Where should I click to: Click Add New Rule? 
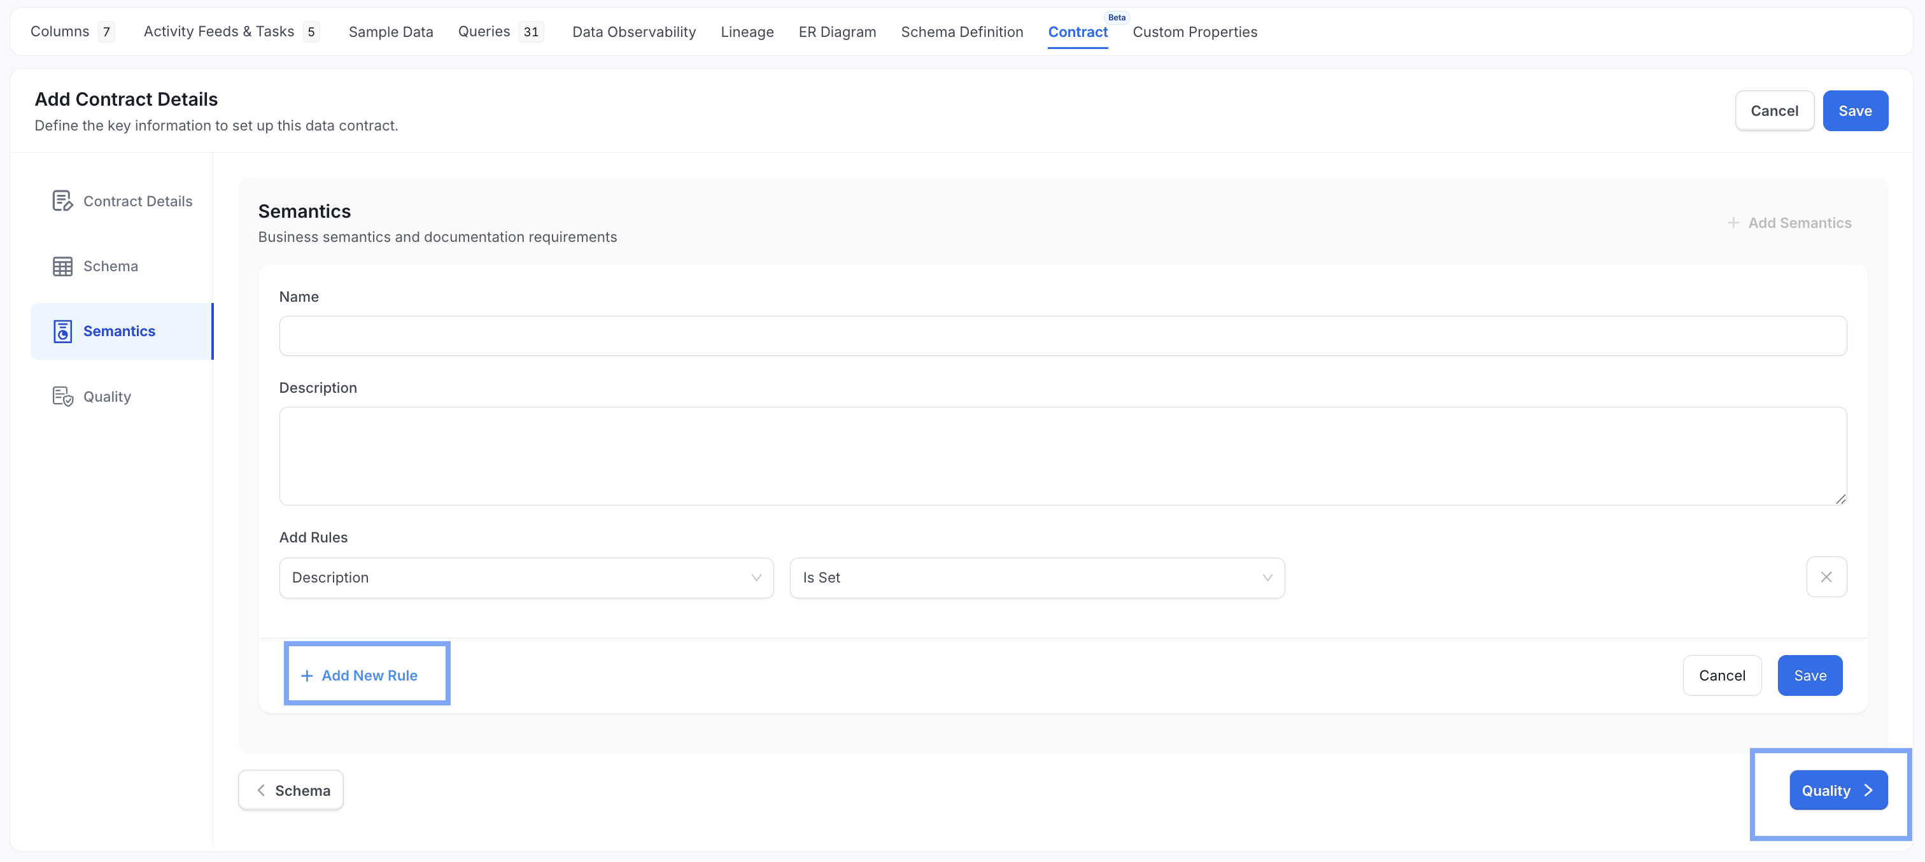(360, 676)
